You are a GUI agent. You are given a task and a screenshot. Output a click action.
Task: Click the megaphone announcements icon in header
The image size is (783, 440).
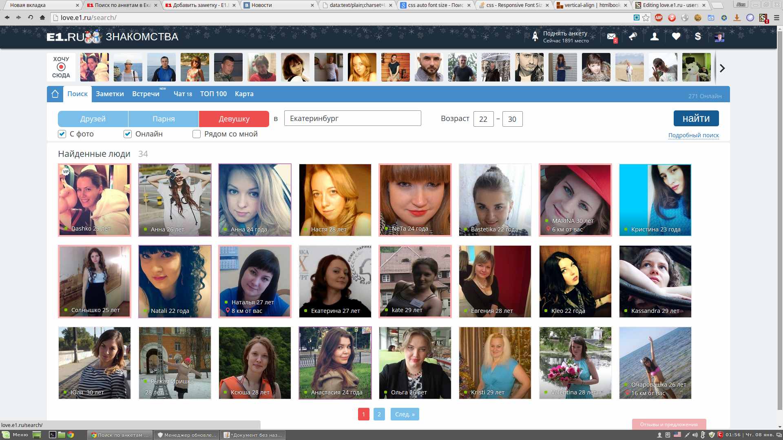coord(633,37)
